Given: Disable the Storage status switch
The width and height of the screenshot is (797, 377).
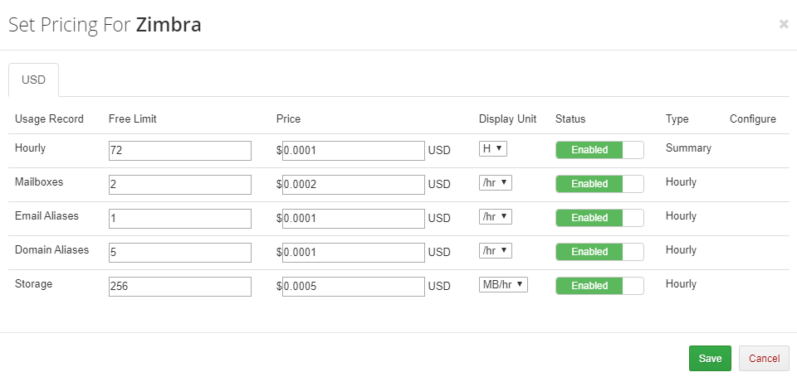Looking at the screenshot, I should 599,286.
